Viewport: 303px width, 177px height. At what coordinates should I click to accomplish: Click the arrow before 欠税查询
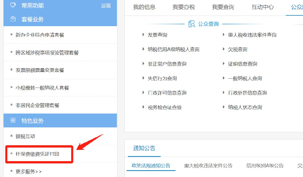point(224,49)
